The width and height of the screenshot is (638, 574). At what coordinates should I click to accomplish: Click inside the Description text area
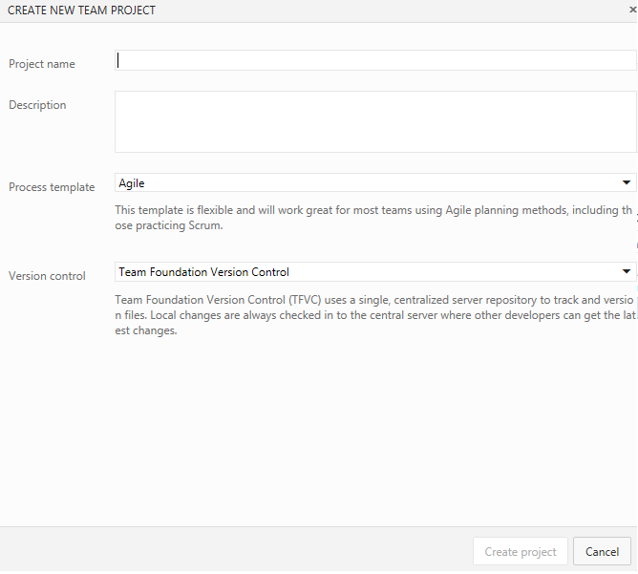[375, 121]
